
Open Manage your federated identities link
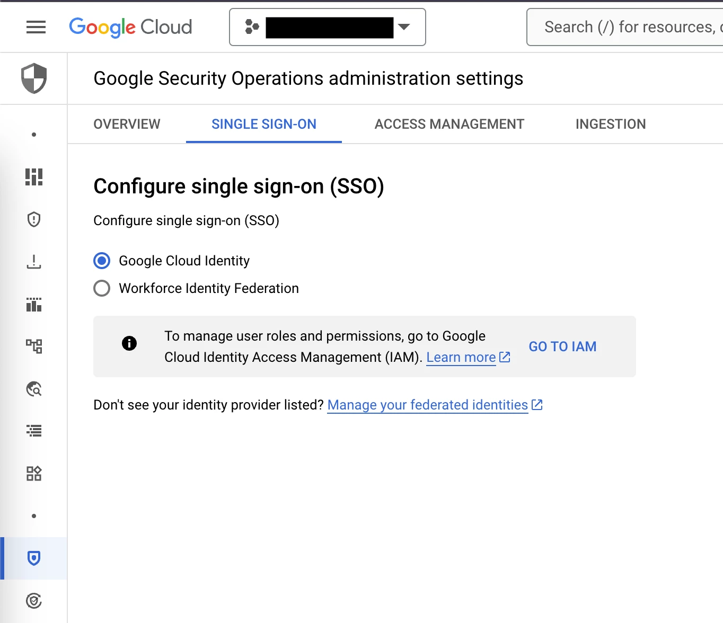point(428,405)
